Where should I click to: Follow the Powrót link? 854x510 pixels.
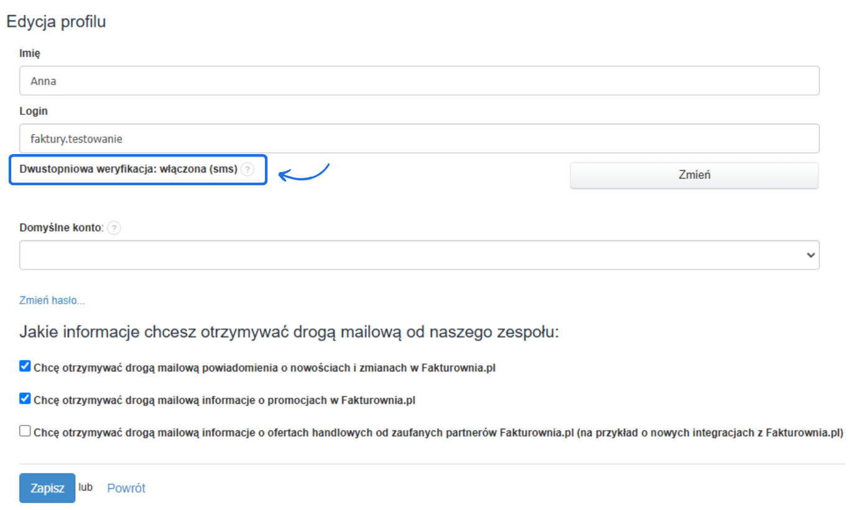click(x=126, y=488)
